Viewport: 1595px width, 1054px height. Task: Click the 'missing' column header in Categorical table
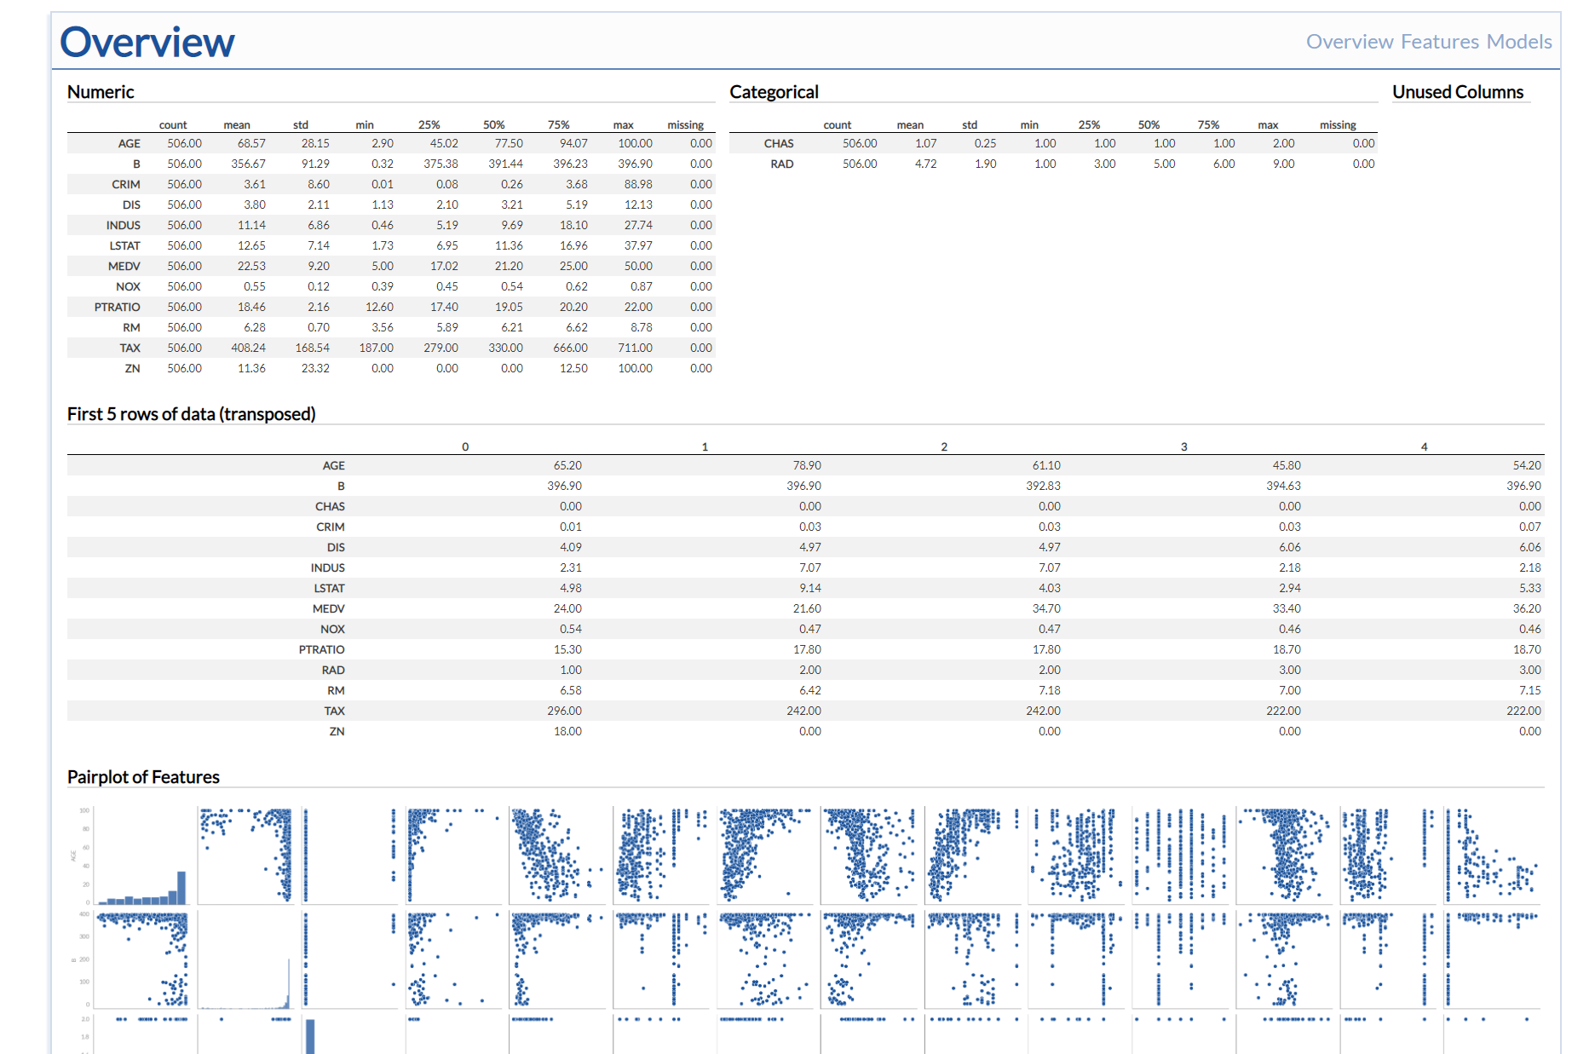1338,124
